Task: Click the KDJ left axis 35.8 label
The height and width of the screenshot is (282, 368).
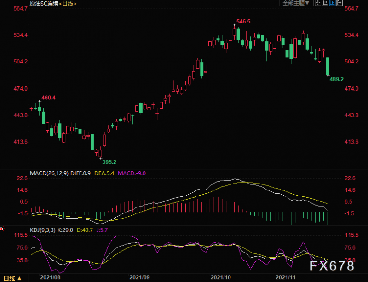Action: click(x=22, y=260)
